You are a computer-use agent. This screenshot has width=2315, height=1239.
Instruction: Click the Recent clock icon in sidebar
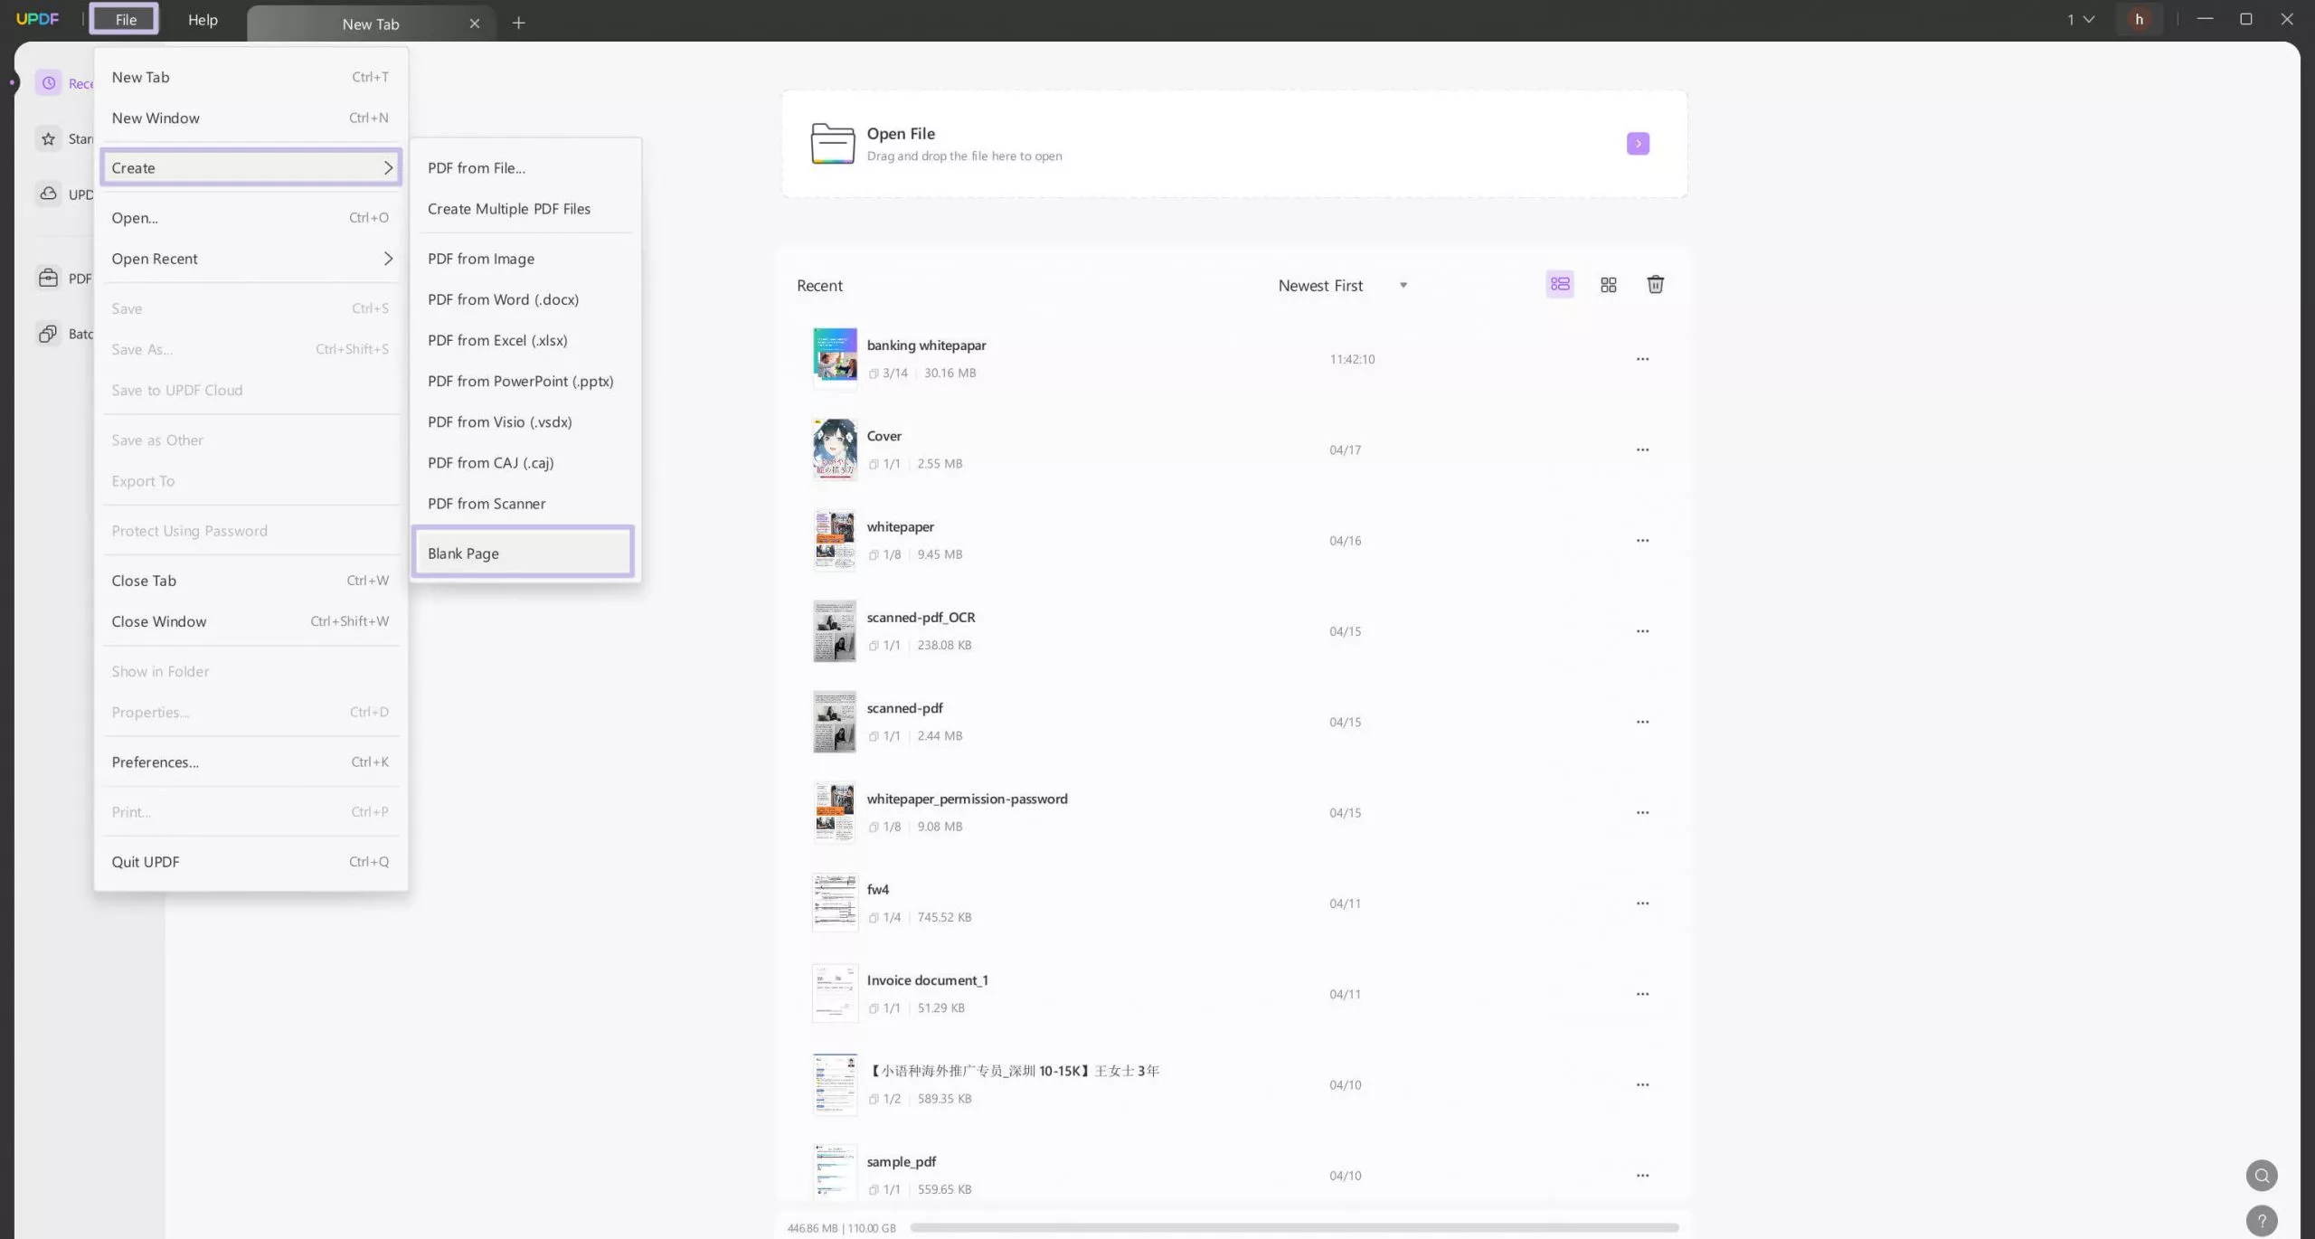pos(49,83)
